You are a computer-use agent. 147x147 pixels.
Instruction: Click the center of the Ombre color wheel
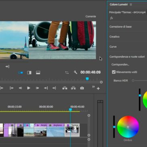point(128,127)
